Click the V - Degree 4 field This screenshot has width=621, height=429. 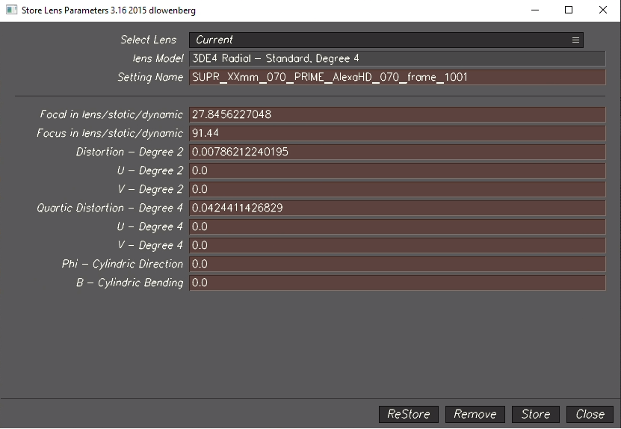(396, 245)
